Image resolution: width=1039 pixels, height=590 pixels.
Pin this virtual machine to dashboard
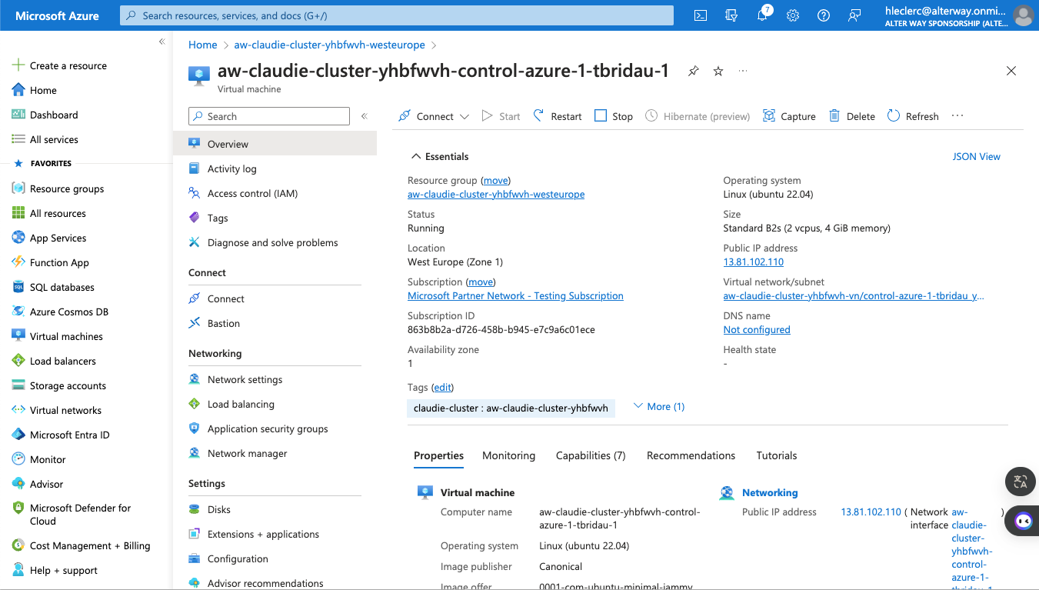(693, 71)
